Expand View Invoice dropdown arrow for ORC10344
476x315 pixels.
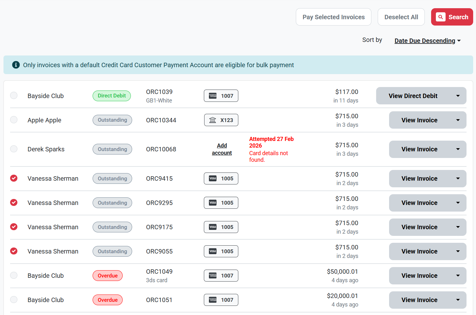458,120
